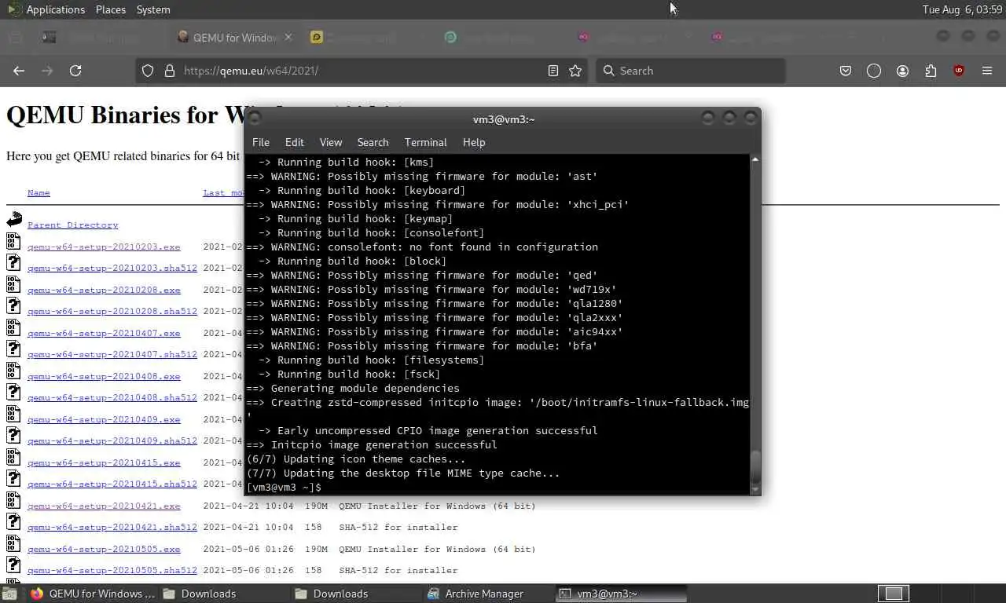Open the Firefox account icon

[x=902, y=71]
